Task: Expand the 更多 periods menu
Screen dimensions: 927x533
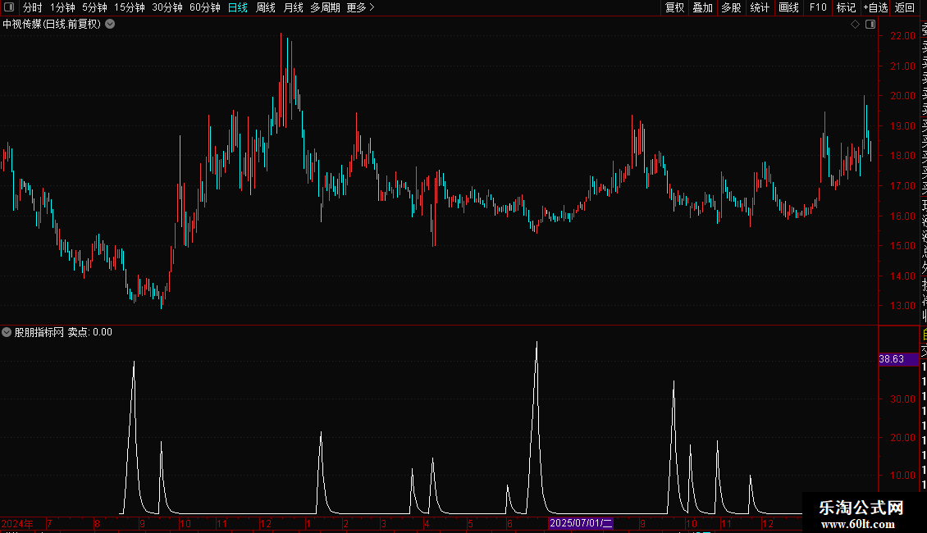Action: [361, 7]
